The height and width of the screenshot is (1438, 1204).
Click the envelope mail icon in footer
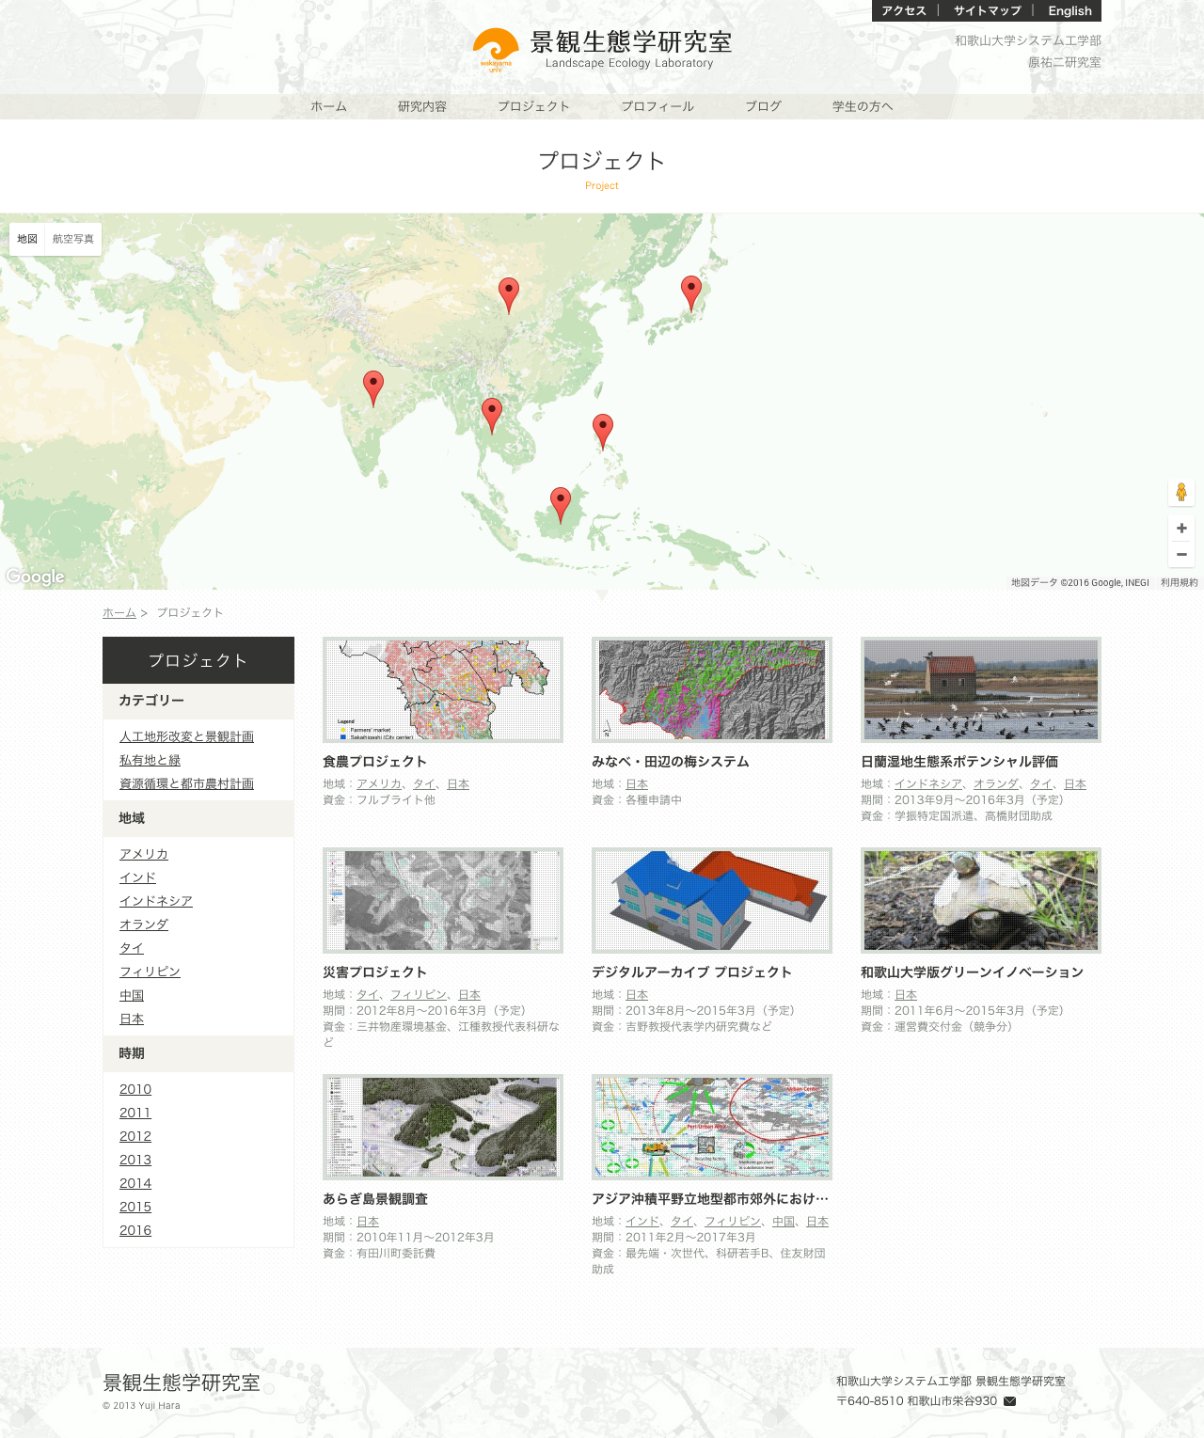[x=1010, y=1401]
